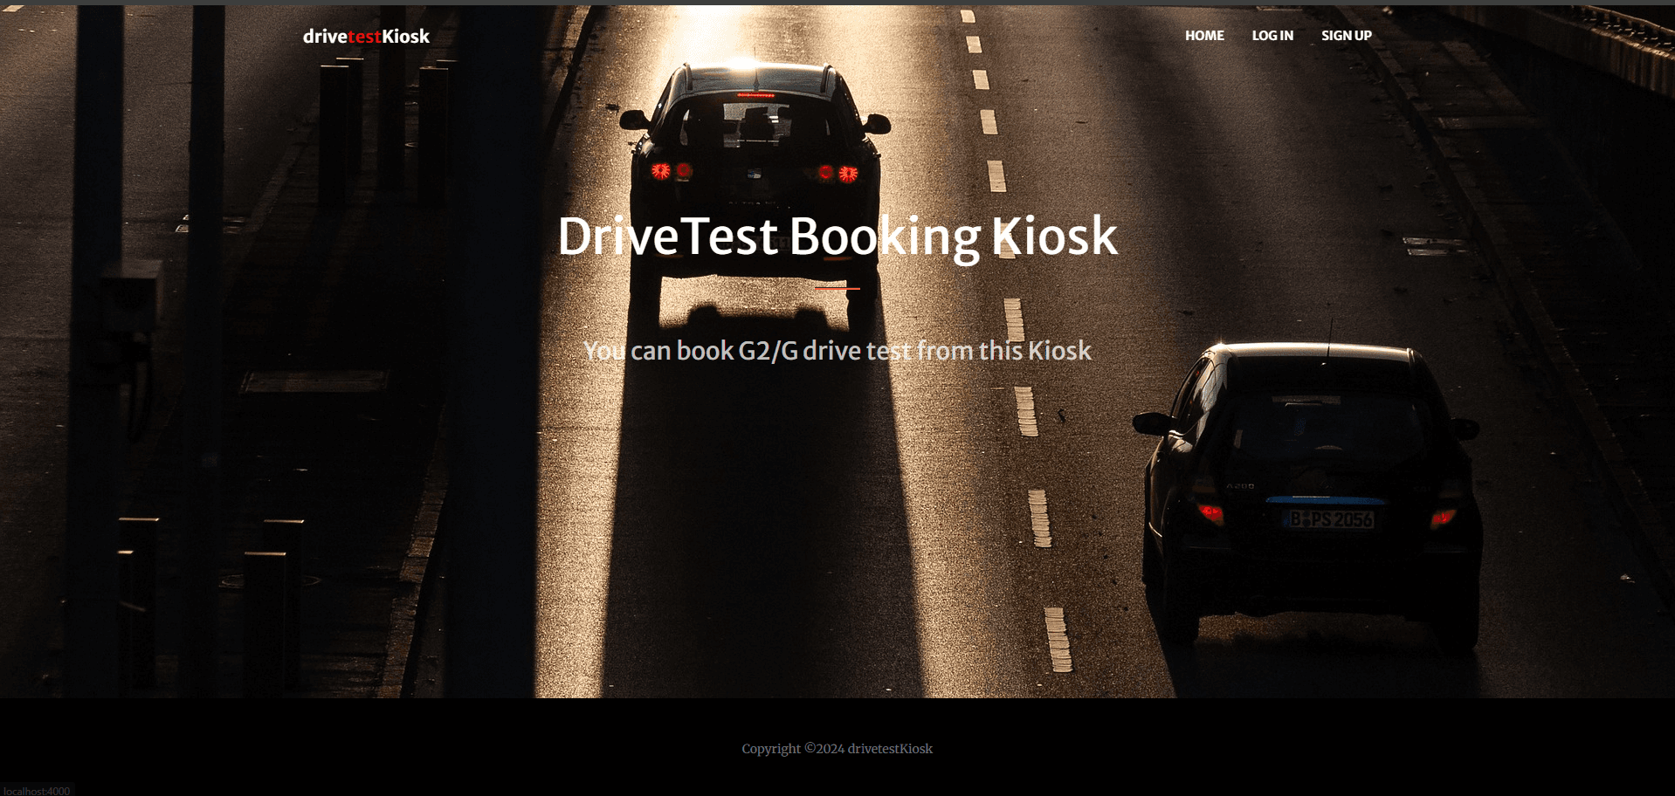Click the drivetestKiosk logo

[366, 36]
